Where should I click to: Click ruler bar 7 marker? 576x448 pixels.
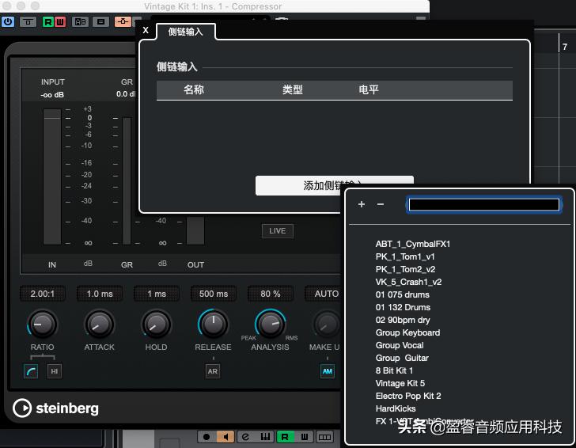click(x=565, y=47)
